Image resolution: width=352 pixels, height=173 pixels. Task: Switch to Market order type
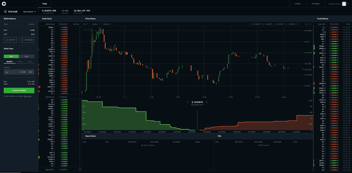(9, 61)
